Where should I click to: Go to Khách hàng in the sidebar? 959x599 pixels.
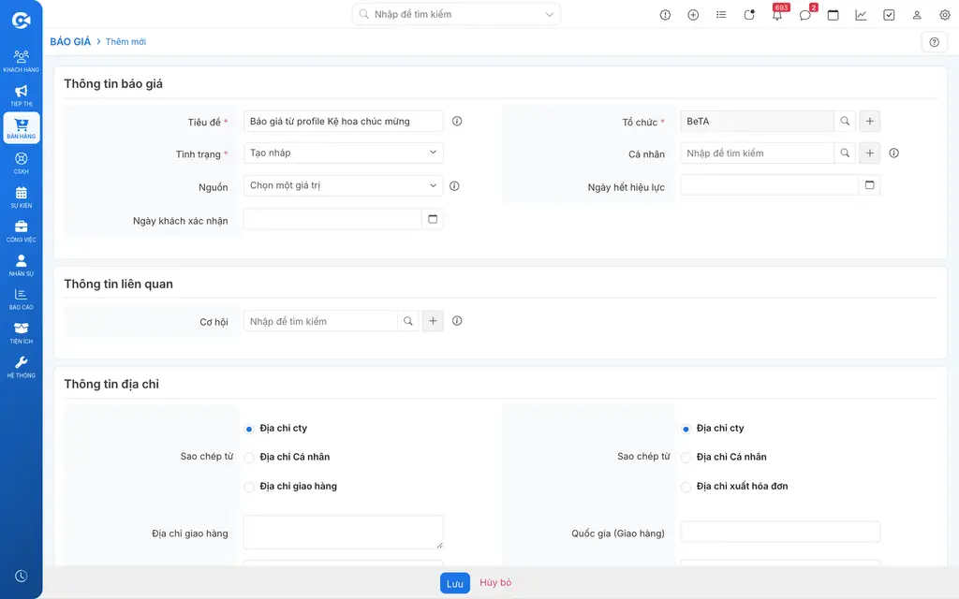pos(22,61)
